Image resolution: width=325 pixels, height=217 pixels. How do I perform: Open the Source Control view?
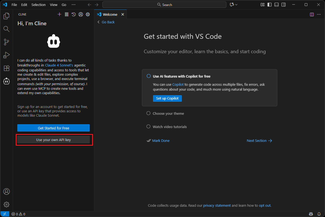6,42
